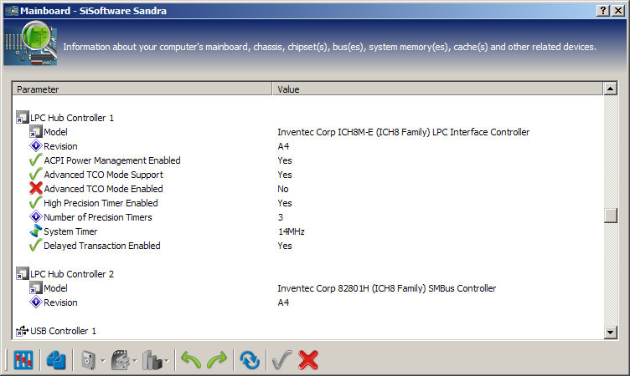Click the gear film engine icon
This screenshot has height=376, width=630.
coord(121,360)
